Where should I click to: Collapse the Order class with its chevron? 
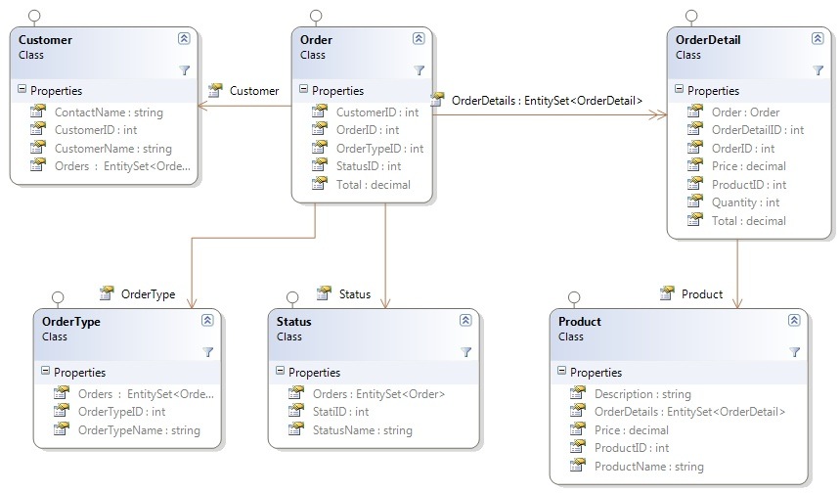click(x=419, y=38)
